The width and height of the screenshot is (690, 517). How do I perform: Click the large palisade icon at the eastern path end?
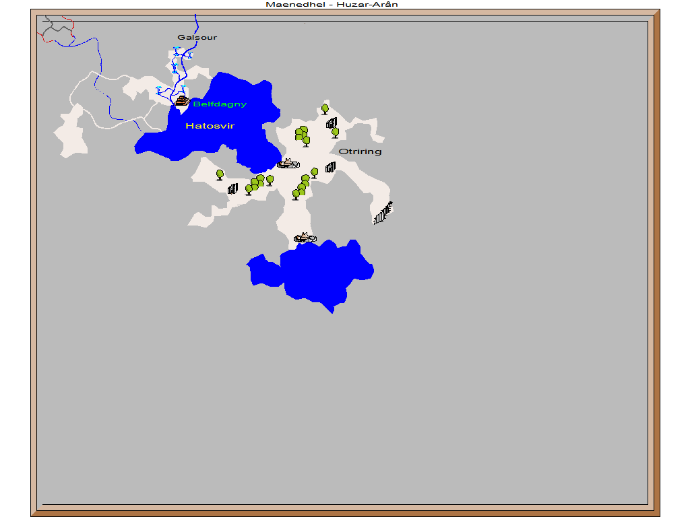pos(383,213)
